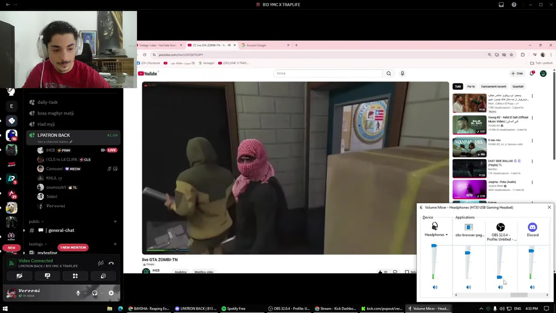The width and height of the screenshot is (556, 313).
Task: Open the server icon with 31 badge
Action: [11, 193]
